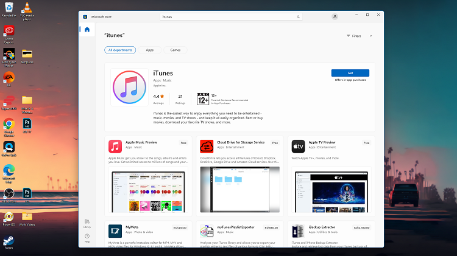
Task: Select the Recycle Bin desktop icon
Action: 9,9
